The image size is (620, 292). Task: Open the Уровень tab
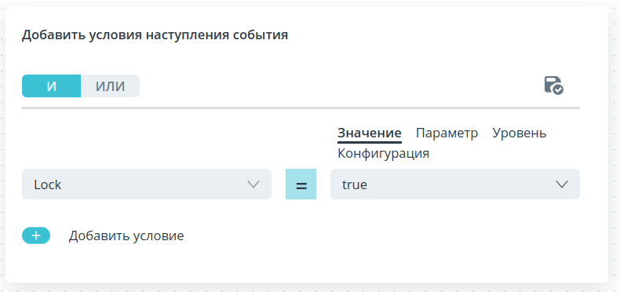pos(520,133)
